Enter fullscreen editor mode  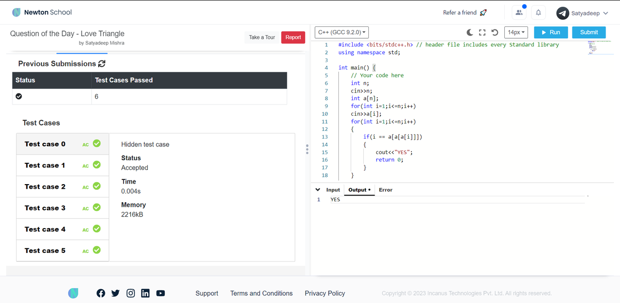[482, 32]
